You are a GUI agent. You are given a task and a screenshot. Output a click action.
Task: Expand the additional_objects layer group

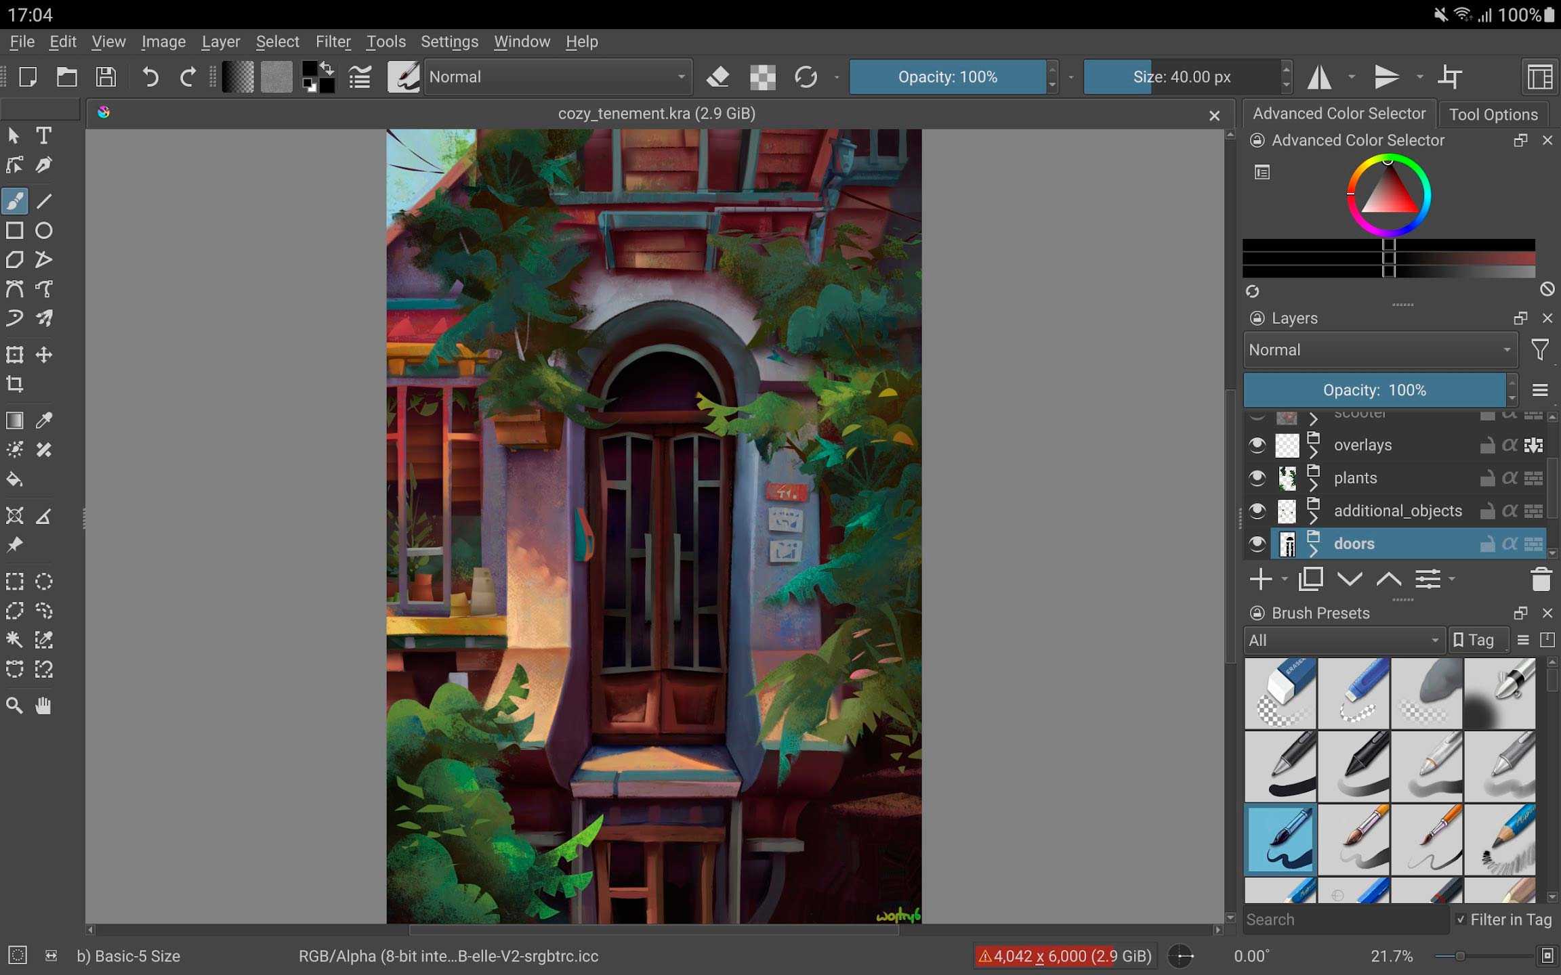click(1314, 518)
